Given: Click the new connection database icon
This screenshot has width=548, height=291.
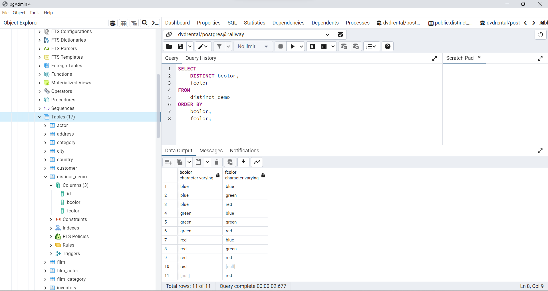Looking at the screenshot, I should (341, 34).
